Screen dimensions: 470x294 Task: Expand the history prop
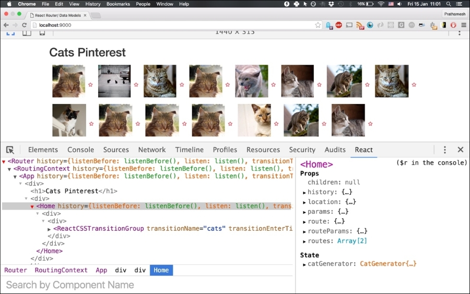(x=304, y=193)
